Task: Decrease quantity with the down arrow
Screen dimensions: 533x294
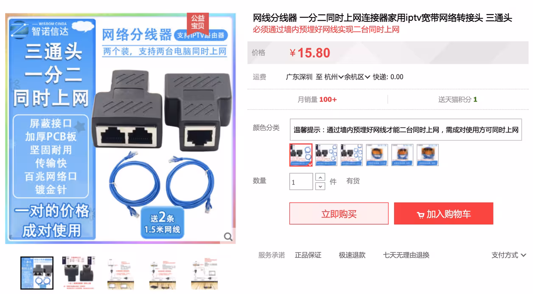Action: (x=321, y=186)
